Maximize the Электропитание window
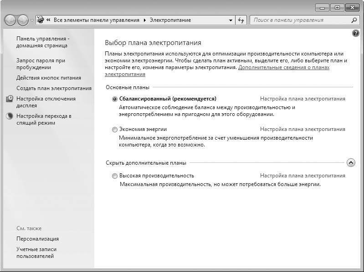 tap(337, 8)
